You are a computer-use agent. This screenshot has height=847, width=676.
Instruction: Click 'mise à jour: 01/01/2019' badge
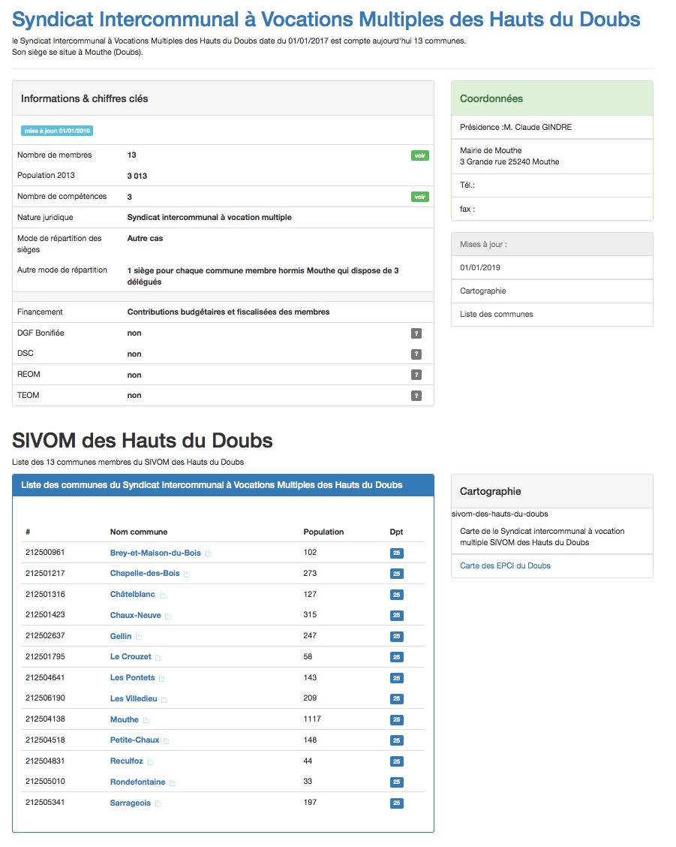(x=57, y=131)
